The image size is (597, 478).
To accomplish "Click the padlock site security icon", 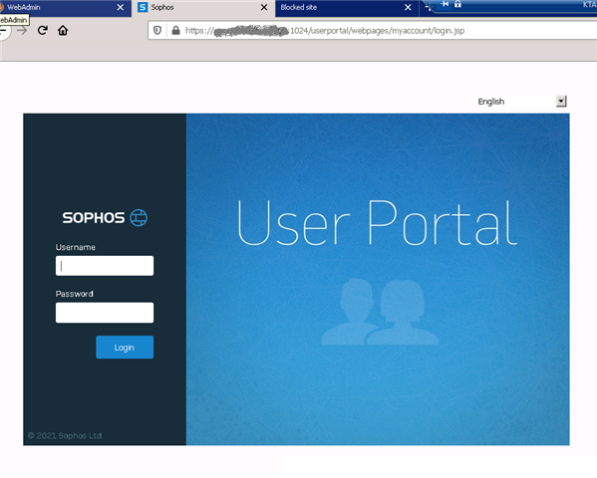I will [175, 31].
